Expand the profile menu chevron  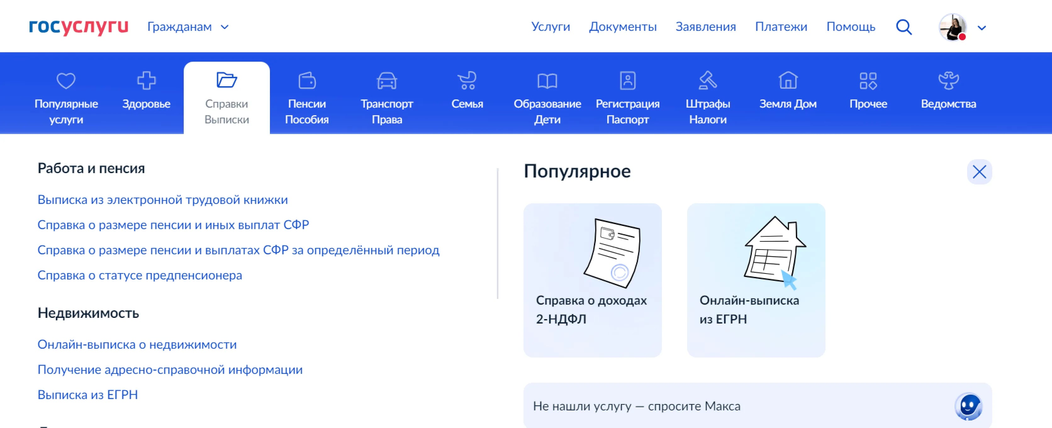pos(982,28)
